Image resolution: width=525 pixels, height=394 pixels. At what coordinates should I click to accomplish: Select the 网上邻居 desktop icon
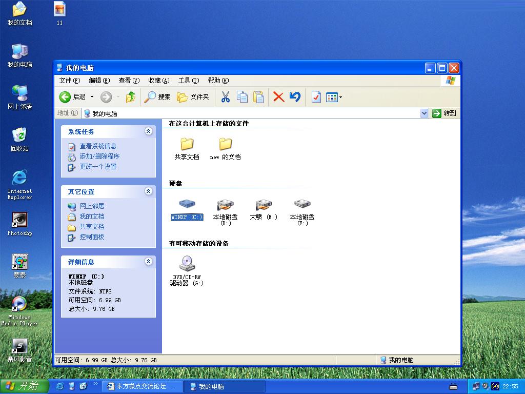point(19,97)
